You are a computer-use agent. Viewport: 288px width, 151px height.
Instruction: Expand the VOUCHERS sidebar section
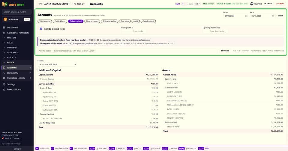point(12,53)
